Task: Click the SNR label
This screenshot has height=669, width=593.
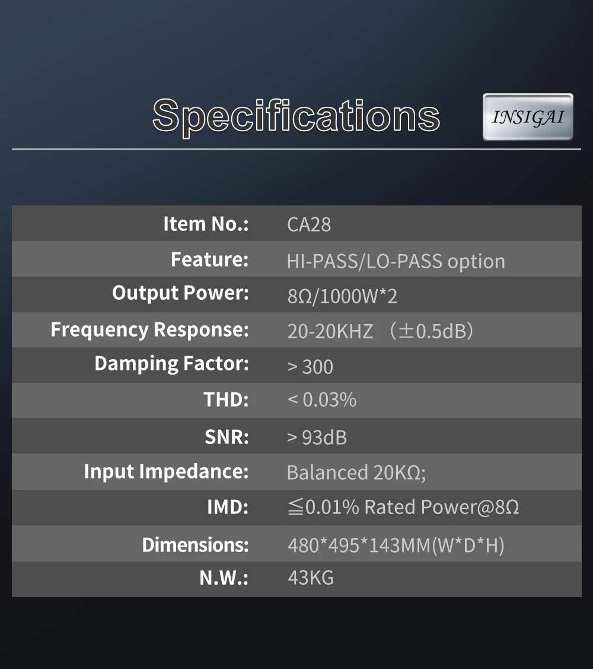Action: coord(227,436)
